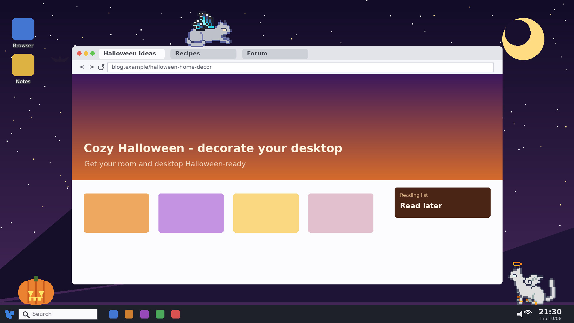This screenshot has height=323, width=574.
Task: Click the Cozy Halloween headline
Action: pos(213,148)
